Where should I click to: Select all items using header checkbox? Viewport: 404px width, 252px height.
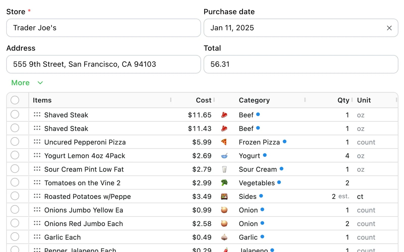pyautogui.click(x=15, y=100)
